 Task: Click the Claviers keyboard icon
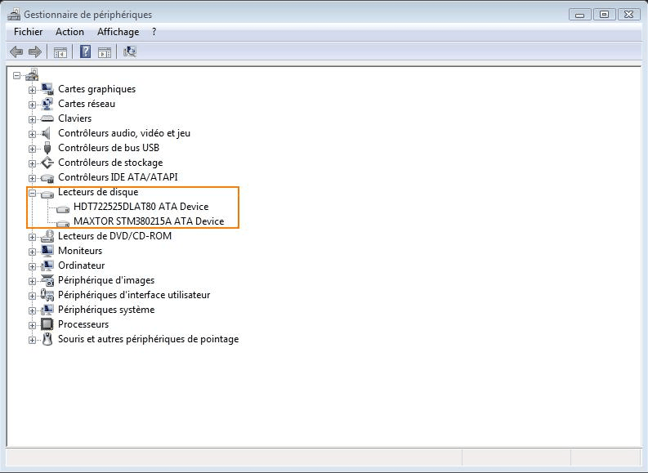click(x=47, y=118)
